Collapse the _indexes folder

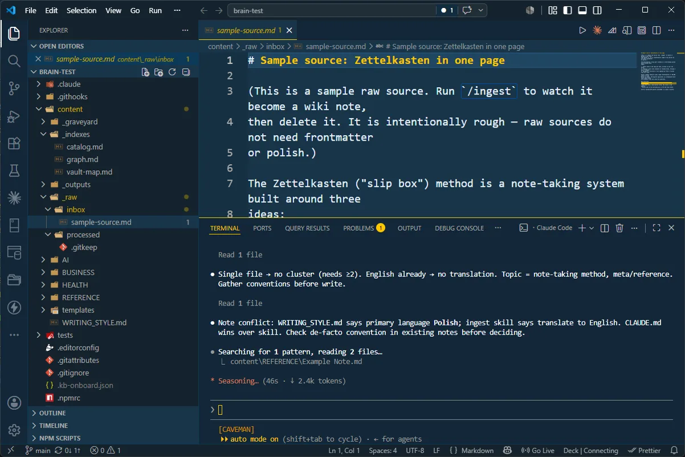coord(43,134)
